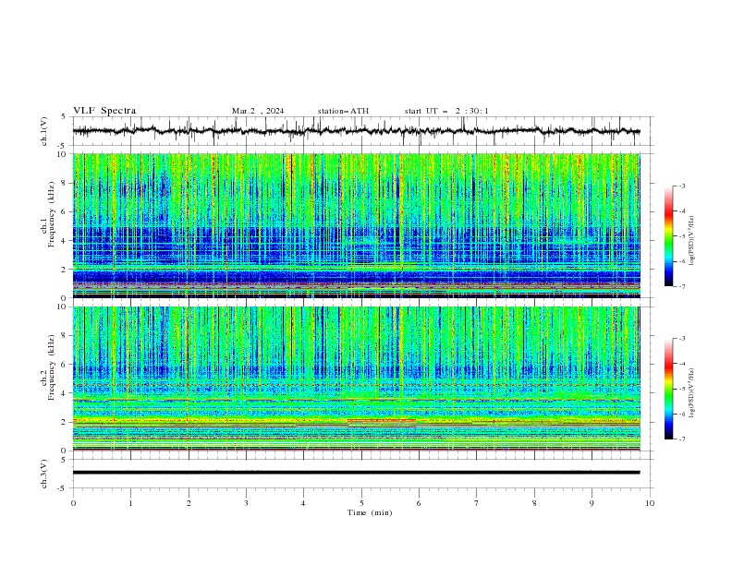This screenshot has height=565, width=732.
Task: Select the ch.2 color bar "log(PSD)(V²/Hz)" label
Action: click(x=691, y=393)
